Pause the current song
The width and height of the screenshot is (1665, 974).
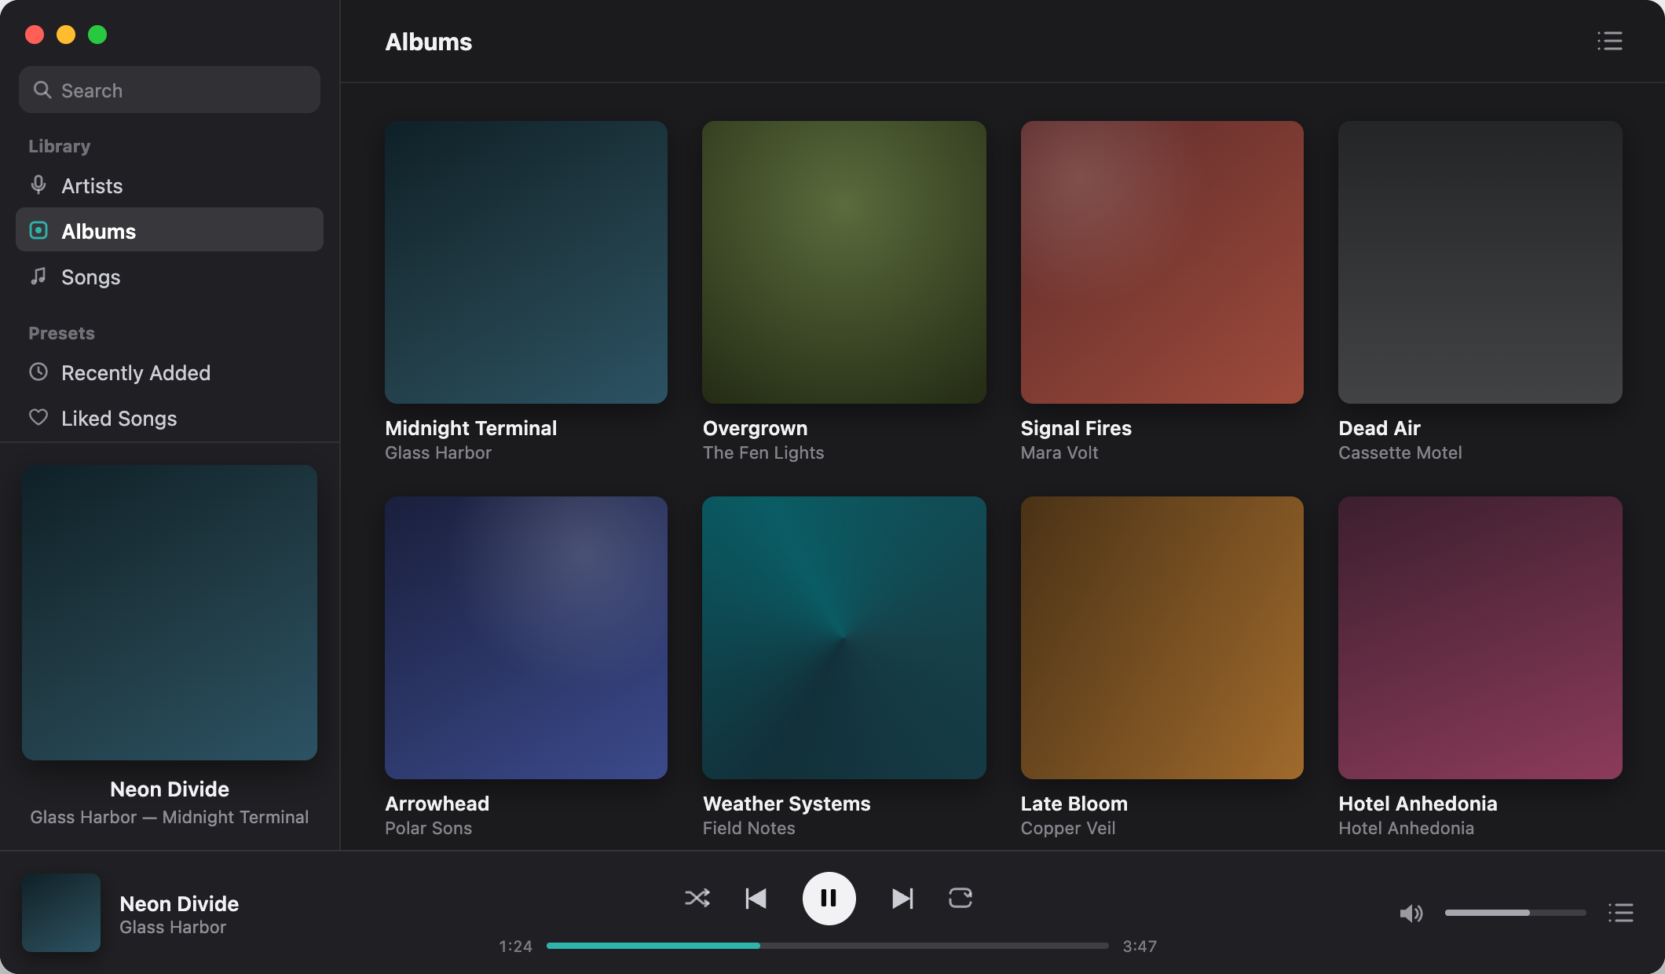click(x=829, y=898)
